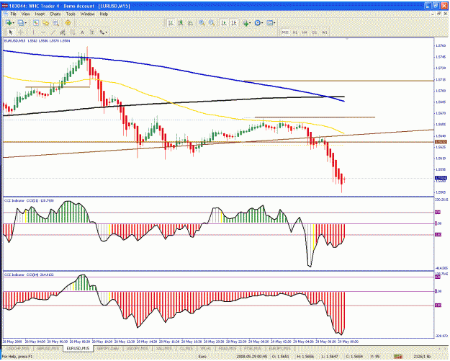Screen dimensions: 450x361
Task: Switch to the GBPJPY,Daily chart tab
Action: click(x=107, y=348)
